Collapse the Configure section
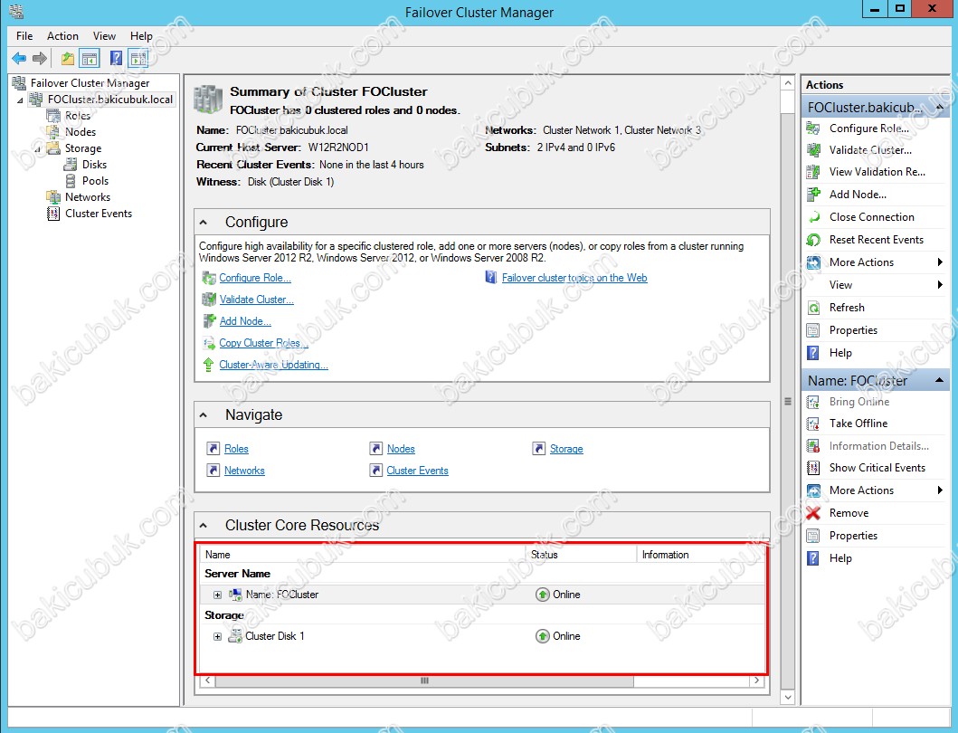 pyautogui.click(x=204, y=223)
